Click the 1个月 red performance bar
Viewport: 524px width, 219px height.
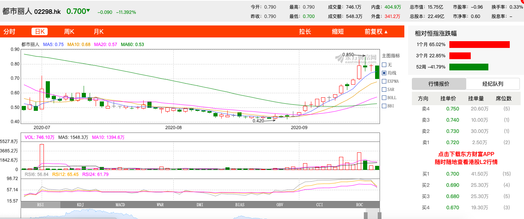click(x=479, y=45)
